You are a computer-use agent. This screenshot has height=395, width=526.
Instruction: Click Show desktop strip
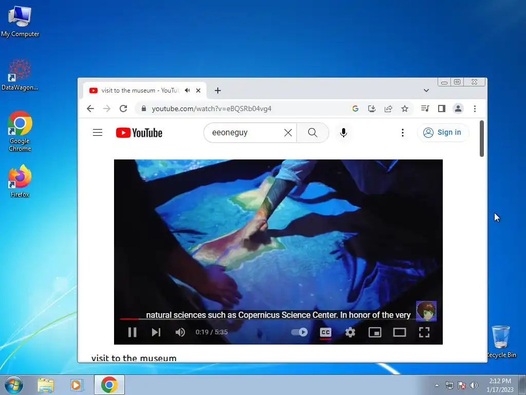click(x=522, y=385)
